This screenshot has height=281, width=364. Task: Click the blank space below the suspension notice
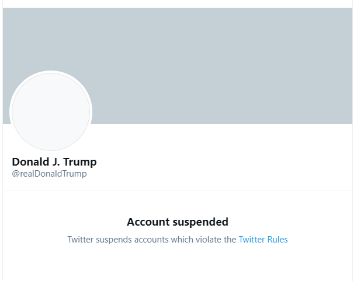pos(178,265)
